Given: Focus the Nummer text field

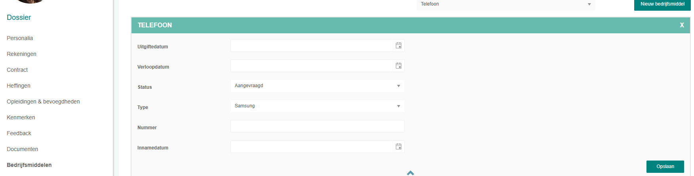Looking at the screenshot, I should coord(317,126).
